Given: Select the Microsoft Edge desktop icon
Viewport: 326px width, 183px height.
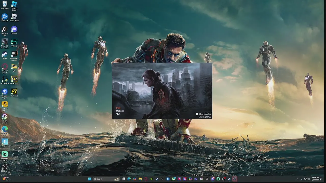Looking at the screenshot, I should [x=5, y=131].
